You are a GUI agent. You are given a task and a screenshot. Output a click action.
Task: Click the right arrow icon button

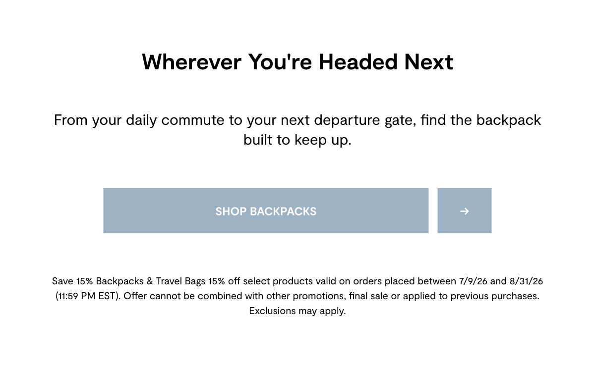click(x=465, y=211)
